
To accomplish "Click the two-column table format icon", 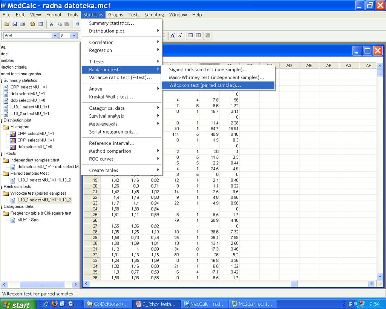I will 198,35.
